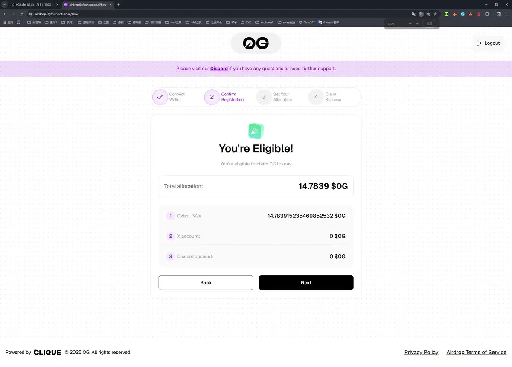The width and height of the screenshot is (512, 367).
Task: Click the green celebration eligibility icon
Action: click(x=256, y=131)
